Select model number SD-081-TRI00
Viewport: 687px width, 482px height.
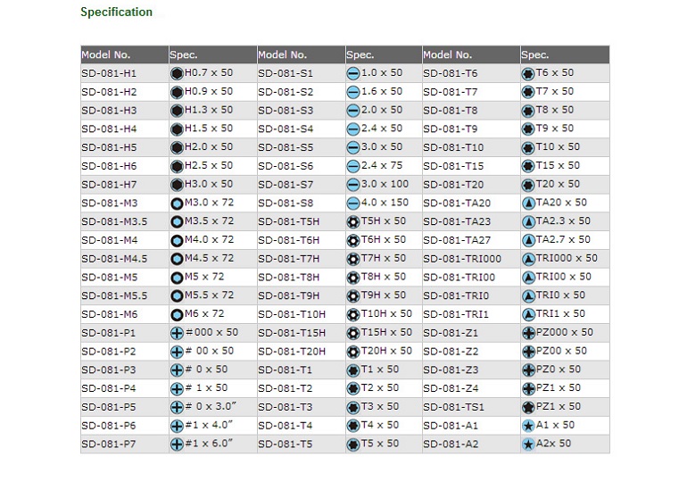[459, 278]
